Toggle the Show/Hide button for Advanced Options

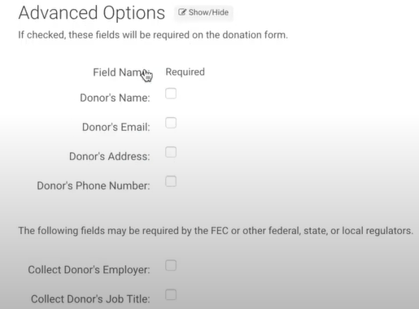[x=203, y=12]
